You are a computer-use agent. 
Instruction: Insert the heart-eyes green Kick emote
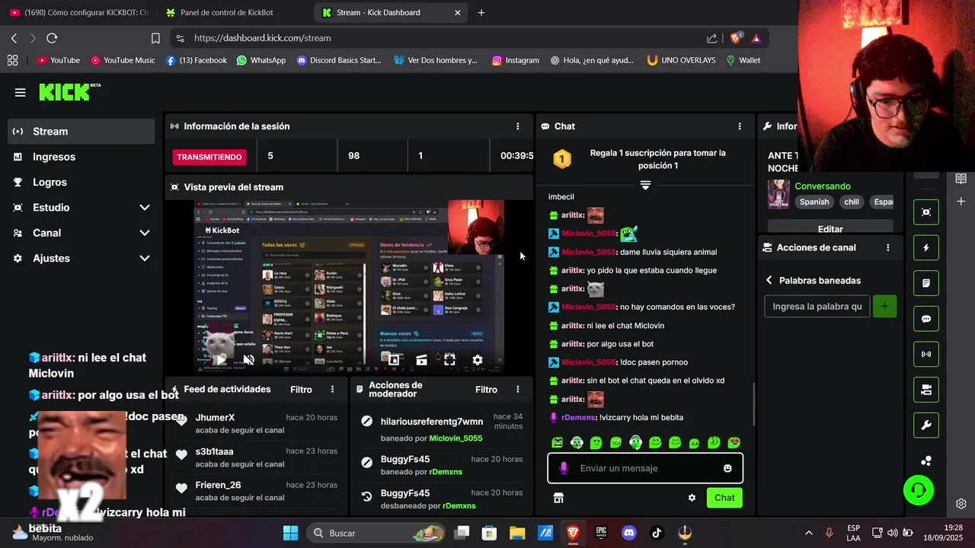click(x=734, y=442)
